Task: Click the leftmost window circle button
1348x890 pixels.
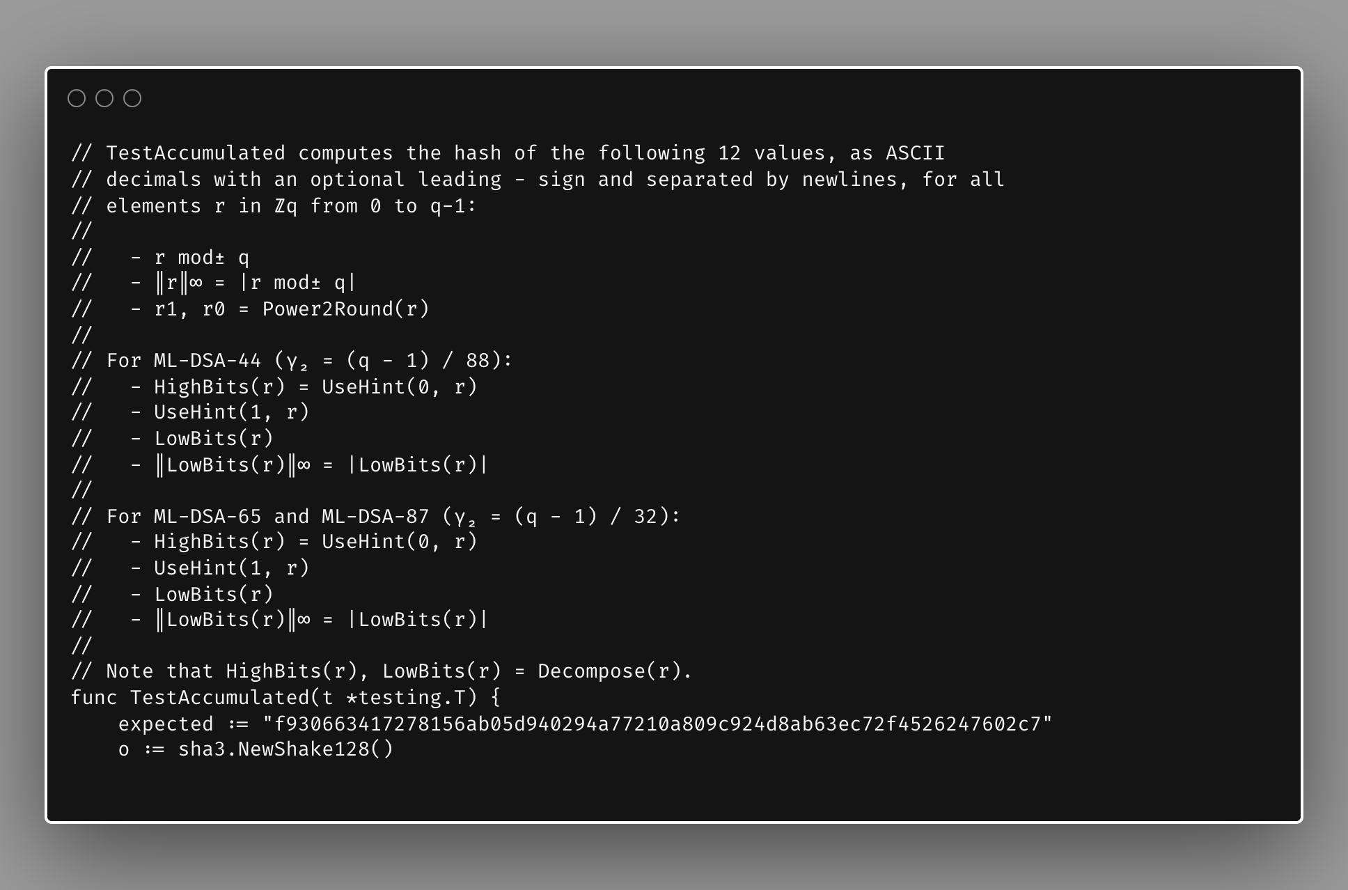Action: point(77,99)
